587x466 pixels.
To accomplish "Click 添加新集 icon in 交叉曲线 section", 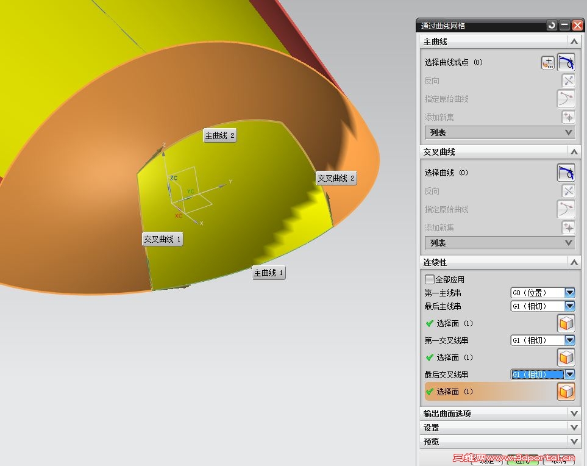I will coord(568,227).
